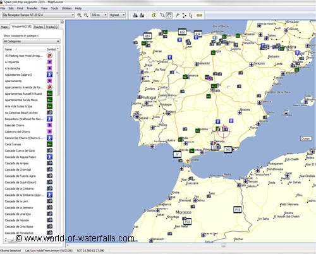Select the Distance/Bearing ruler tool

click(199, 15)
